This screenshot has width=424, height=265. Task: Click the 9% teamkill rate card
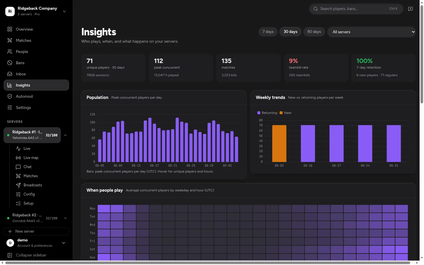316,68
